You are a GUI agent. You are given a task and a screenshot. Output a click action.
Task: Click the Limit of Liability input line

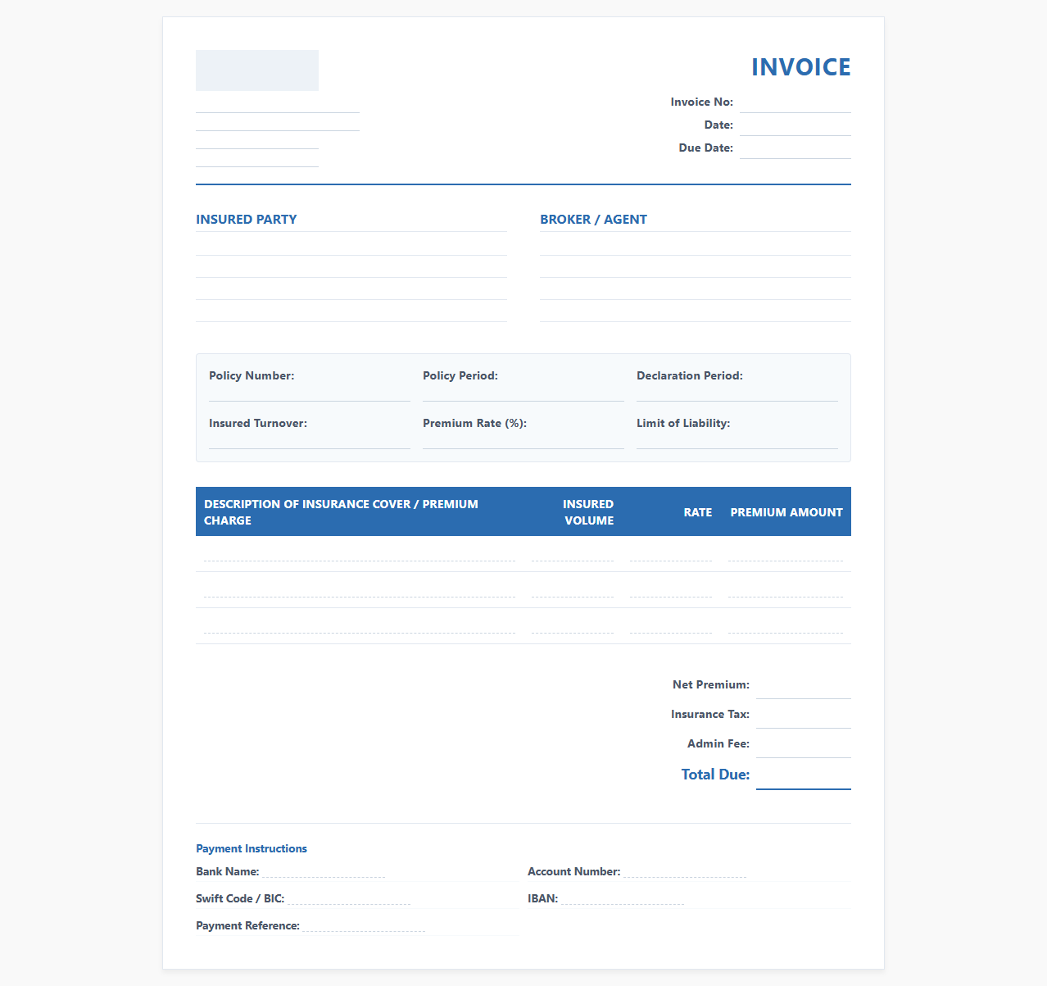coord(737,441)
